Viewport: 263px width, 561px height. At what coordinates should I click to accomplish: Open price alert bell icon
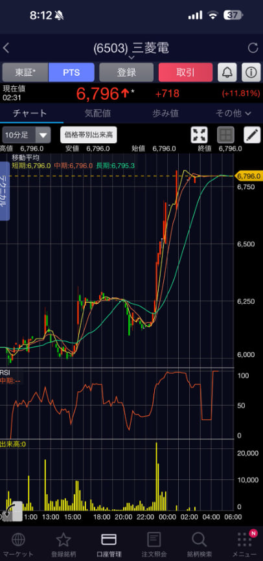point(227,73)
